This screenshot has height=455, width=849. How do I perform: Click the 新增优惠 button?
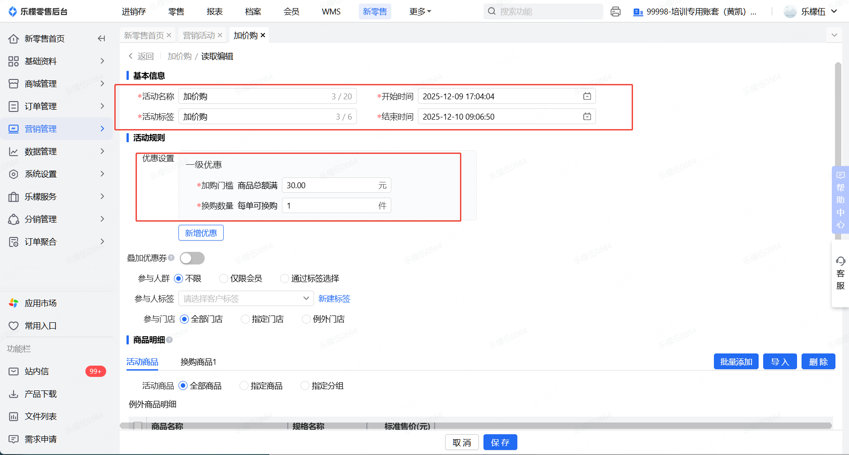click(201, 233)
